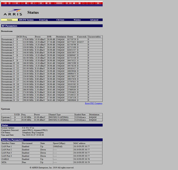This screenshot has width=178, height=170.
Task: Select the Advanced tab
Action: (94, 20)
